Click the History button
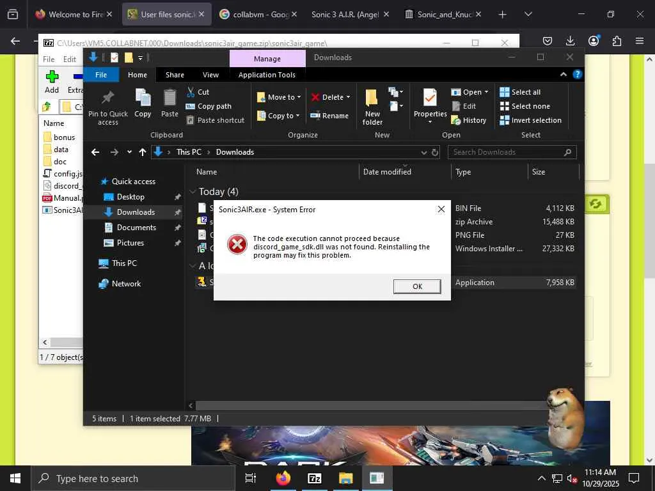 469,120
